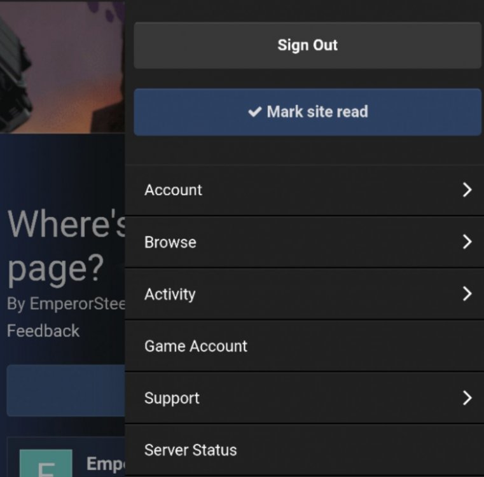The height and width of the screenshot is (477, 484).
Task: Expand the Support chevron arrow
Action: pos(467,397)
